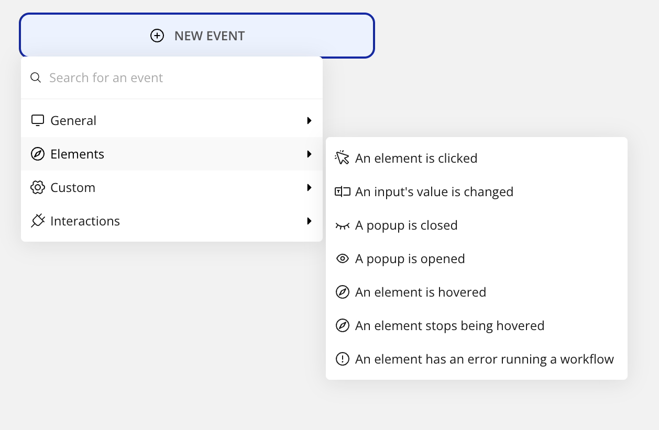Expand the General submenu arrow
This screenshot has height=430, width=659.
pyautogui.click(x=309, y=120)
